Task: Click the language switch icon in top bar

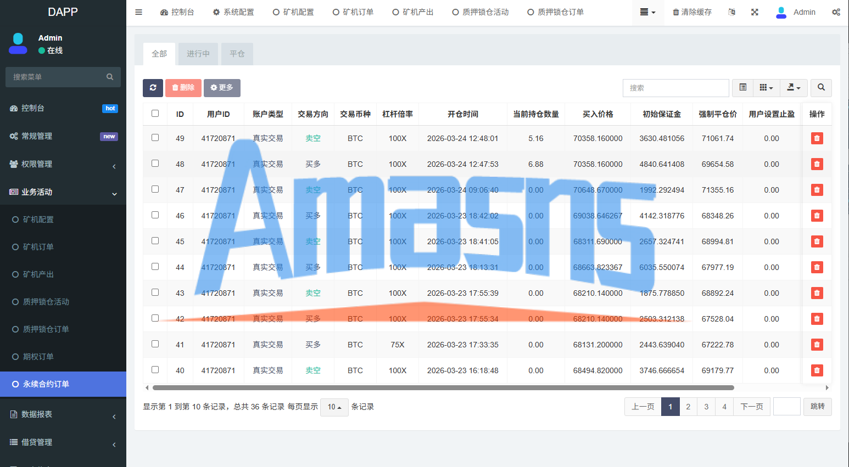Action: (731, 12)
